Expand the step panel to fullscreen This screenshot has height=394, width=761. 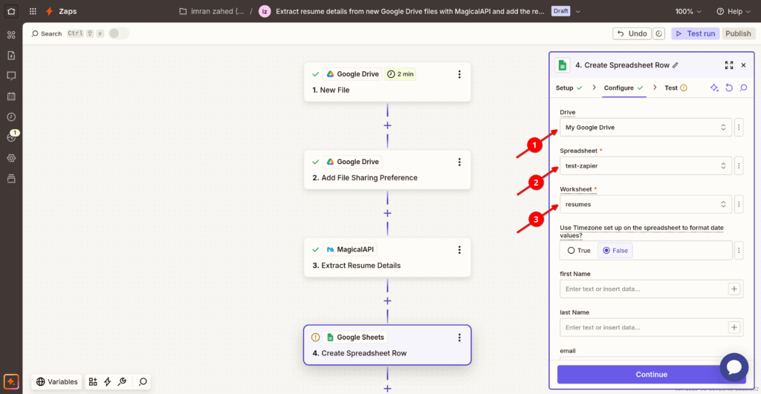point(729,65)
